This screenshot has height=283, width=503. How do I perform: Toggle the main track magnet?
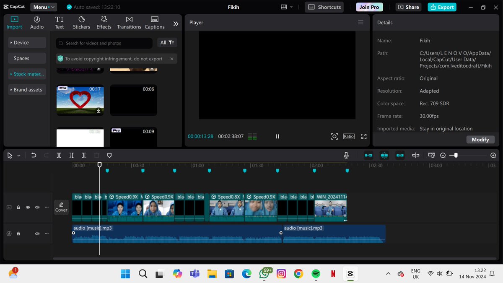[x=368, y=155]
